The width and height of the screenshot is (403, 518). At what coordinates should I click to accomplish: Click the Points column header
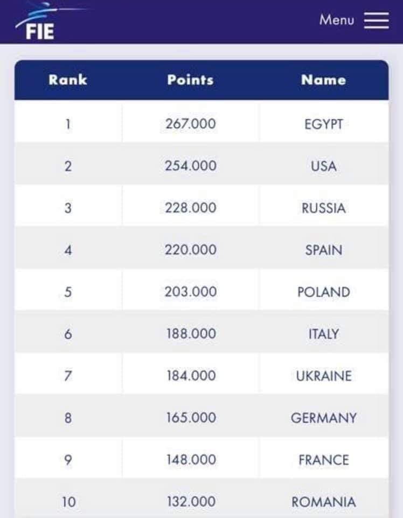190,80
